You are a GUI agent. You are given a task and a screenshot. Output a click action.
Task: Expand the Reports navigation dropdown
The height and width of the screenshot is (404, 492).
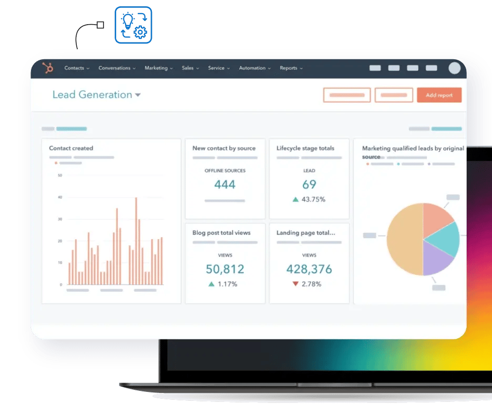pos(291,68)
